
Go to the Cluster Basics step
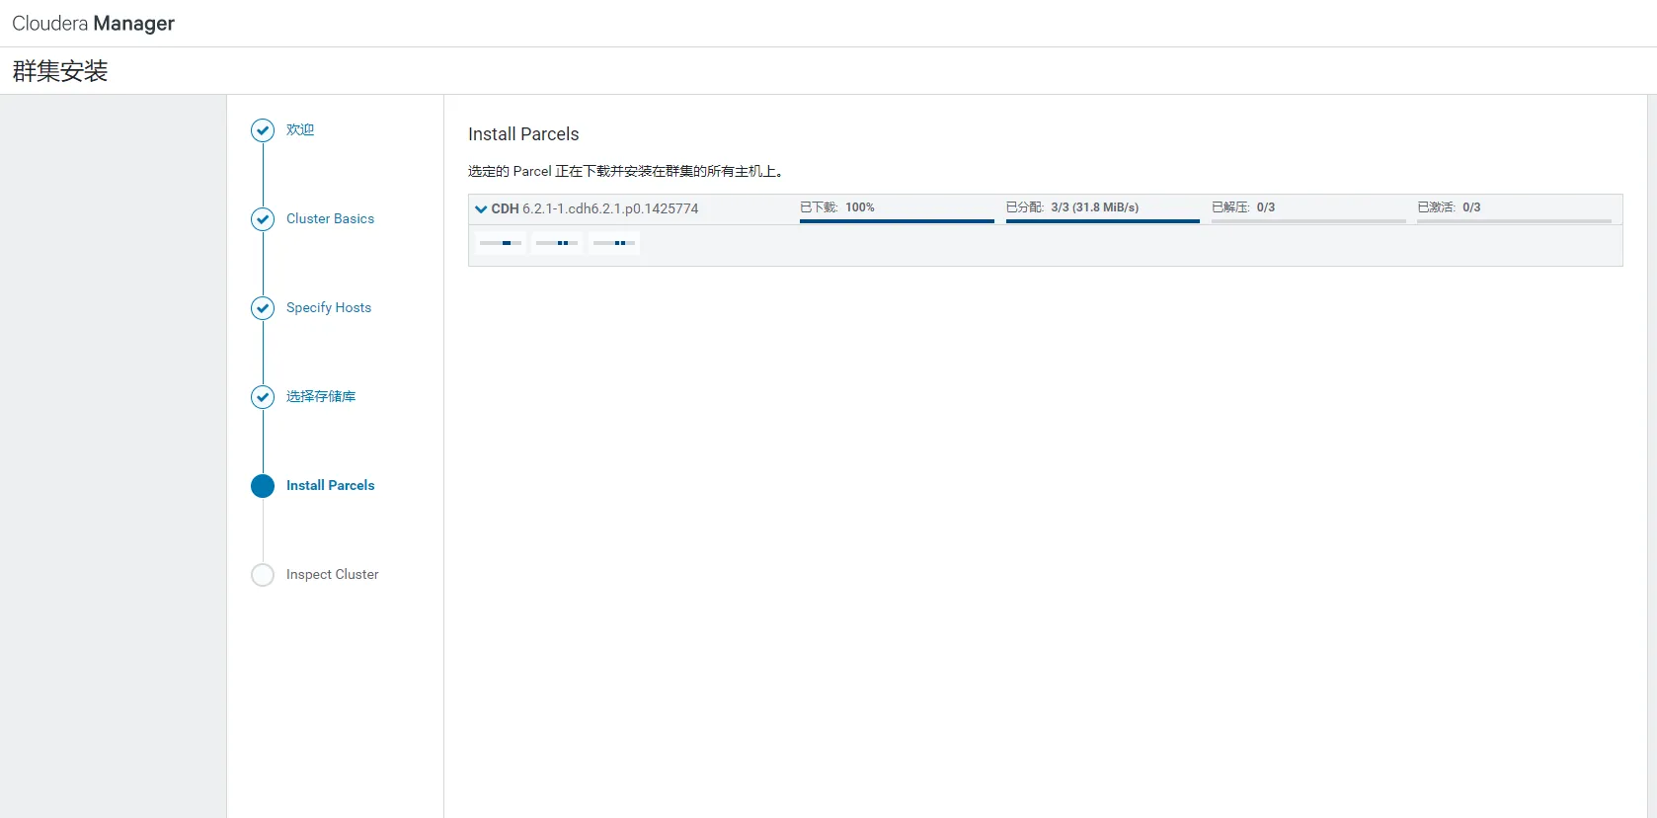(330, 219)
